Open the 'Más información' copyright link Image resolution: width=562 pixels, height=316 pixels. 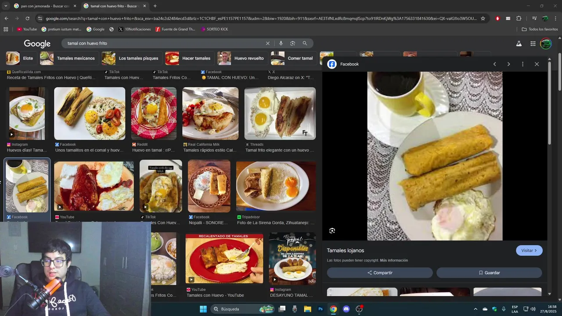coord(394,261)
